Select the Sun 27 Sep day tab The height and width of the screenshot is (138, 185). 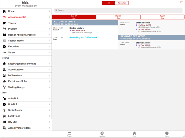(x=74, y=17)
